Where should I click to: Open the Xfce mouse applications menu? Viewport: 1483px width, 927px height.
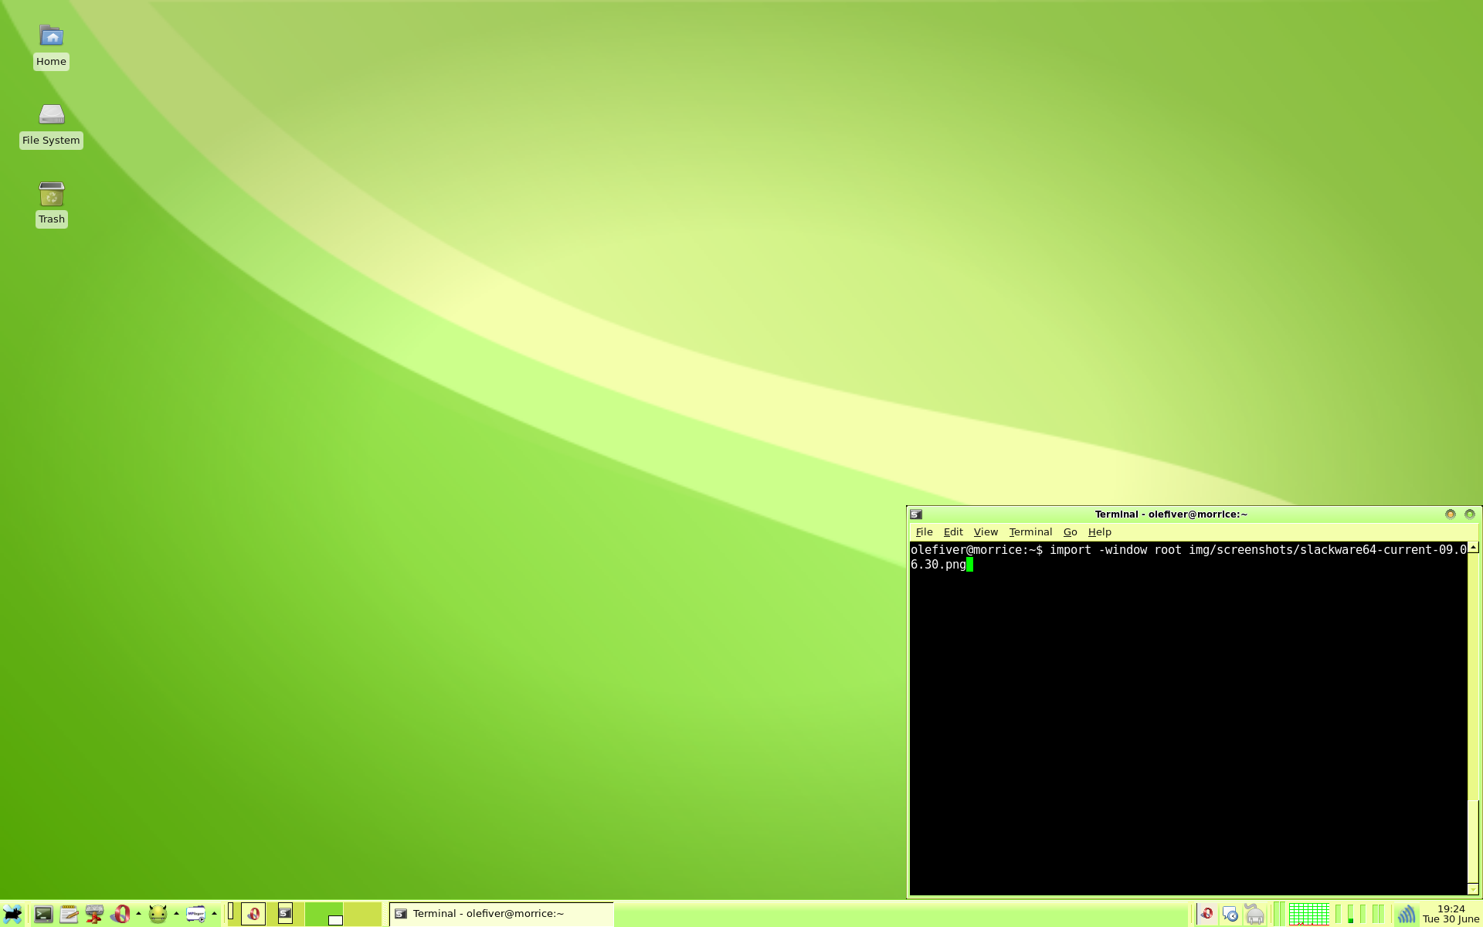click(12, 914)
